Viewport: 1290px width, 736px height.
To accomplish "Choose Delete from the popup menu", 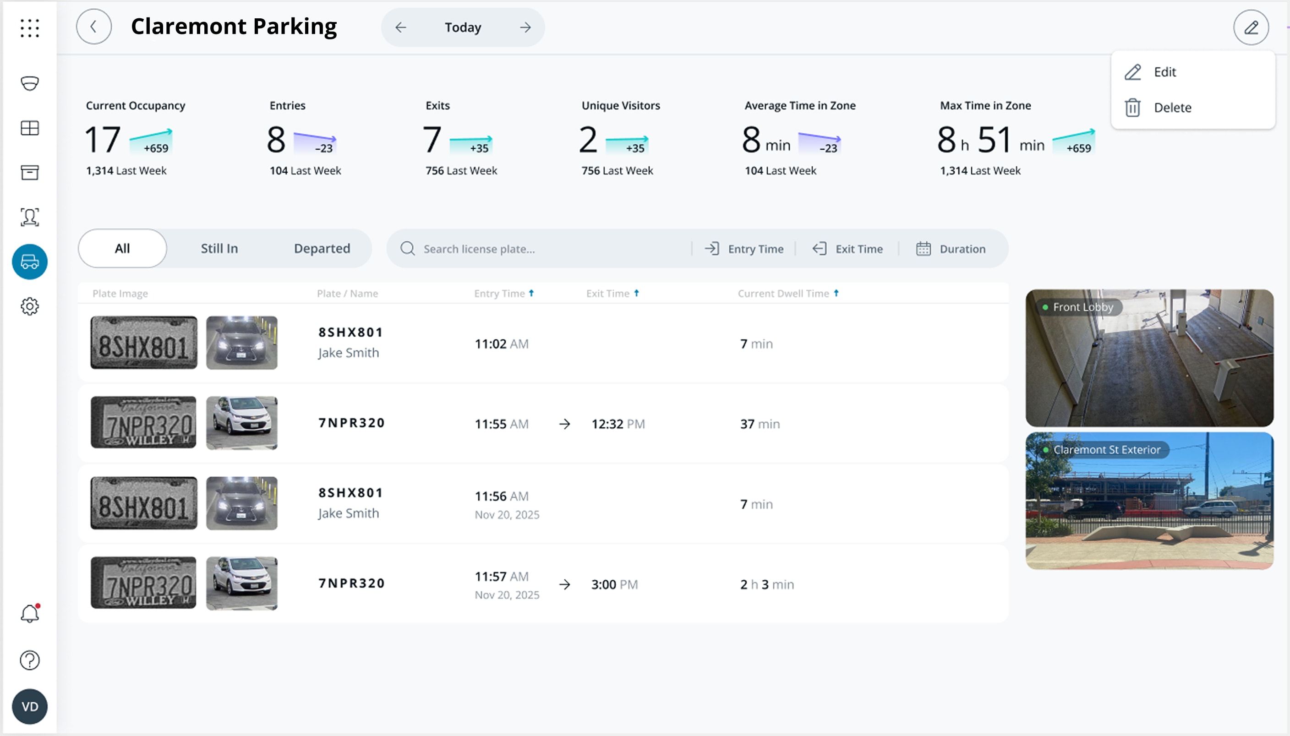I will tap(1172, 108).
